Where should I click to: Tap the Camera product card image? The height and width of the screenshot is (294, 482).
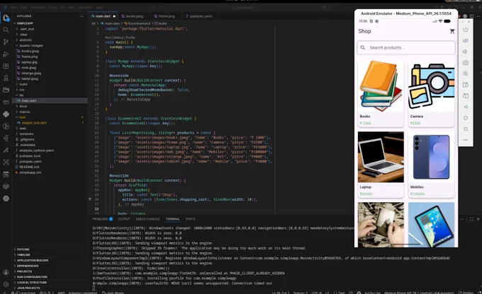tap(431, 86)
